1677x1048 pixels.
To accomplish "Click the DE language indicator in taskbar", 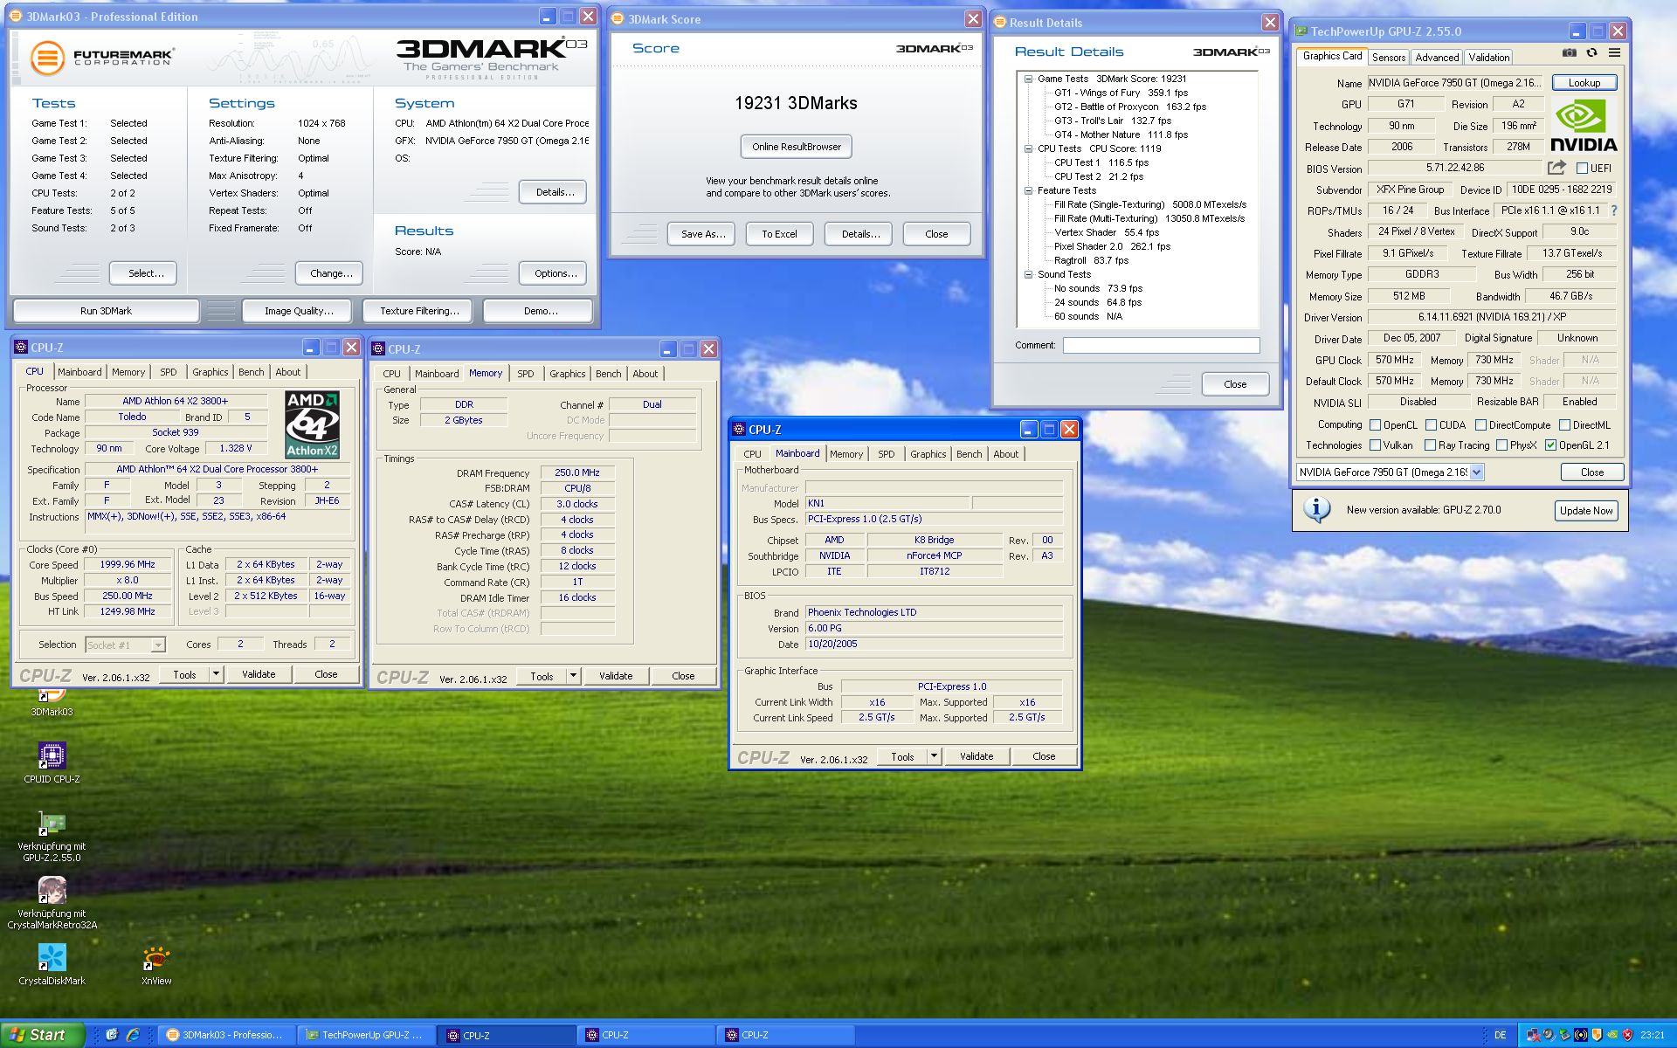I will pos(1501,1035).
